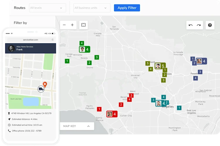The height and width of the screenshot is (146, 220).
Task: Undo the last route change
Action: (191, 25)
